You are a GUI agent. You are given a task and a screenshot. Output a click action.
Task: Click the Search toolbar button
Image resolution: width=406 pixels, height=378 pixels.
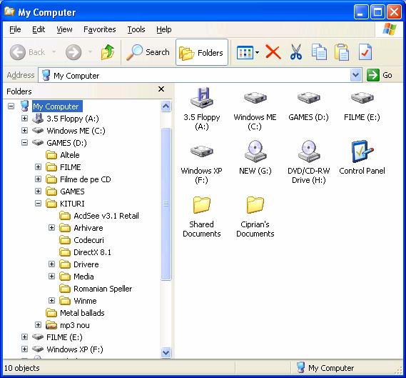148,52
